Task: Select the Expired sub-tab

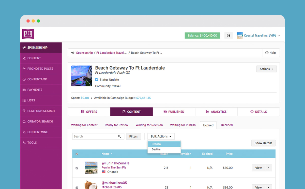Action: click(x=208, y=125)
